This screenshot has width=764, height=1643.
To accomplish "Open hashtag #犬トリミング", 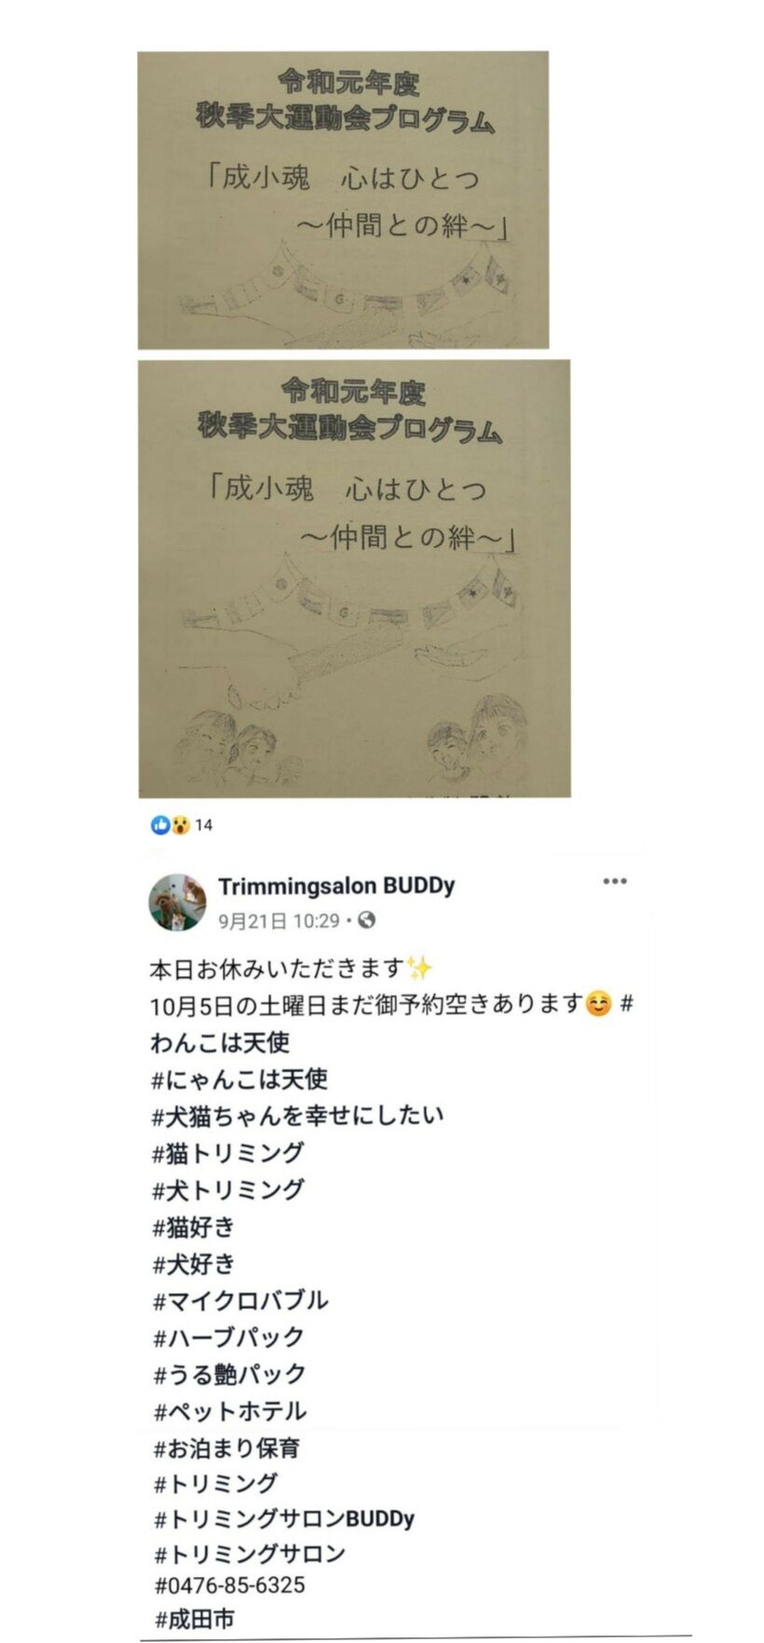I will 228,1190.
